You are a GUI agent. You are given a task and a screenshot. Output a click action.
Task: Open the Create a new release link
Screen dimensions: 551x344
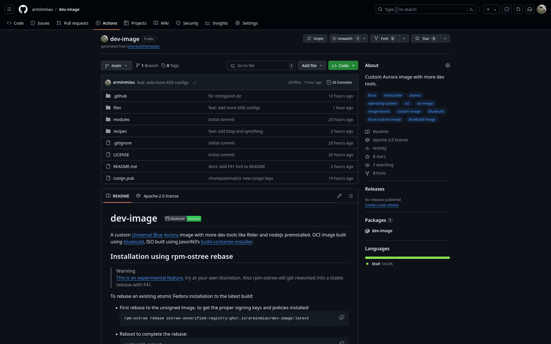381,205
